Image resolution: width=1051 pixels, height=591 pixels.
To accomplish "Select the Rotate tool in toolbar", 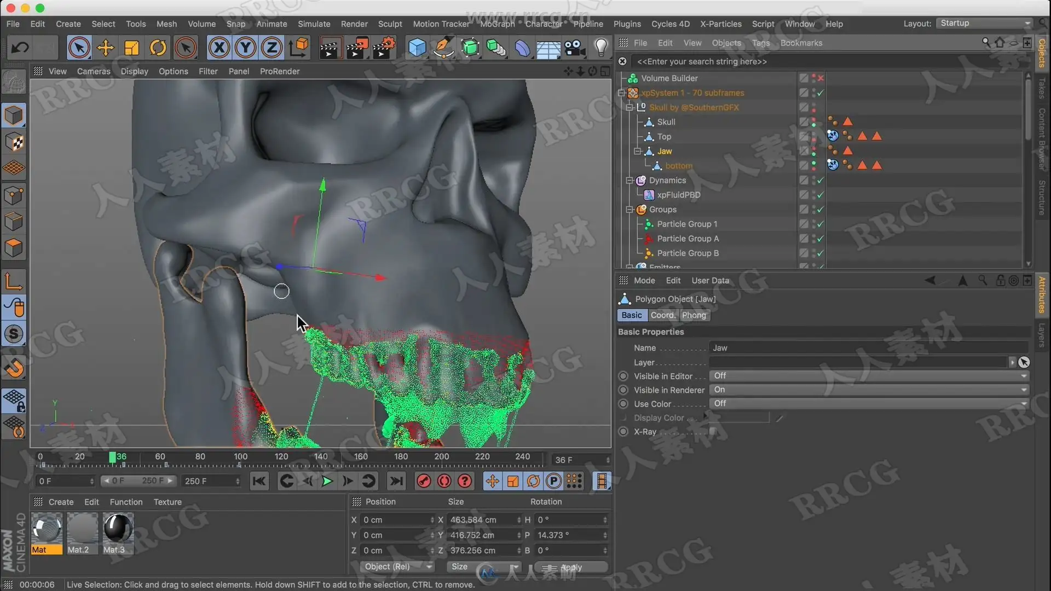I will pyautogui.click(x=158, y=48).
